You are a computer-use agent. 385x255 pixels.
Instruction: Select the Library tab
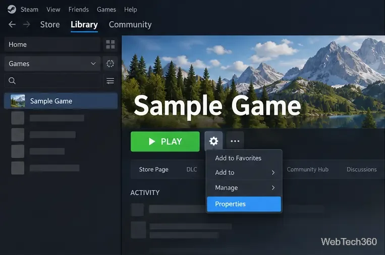pyautogui.click(x=84, y=25)
